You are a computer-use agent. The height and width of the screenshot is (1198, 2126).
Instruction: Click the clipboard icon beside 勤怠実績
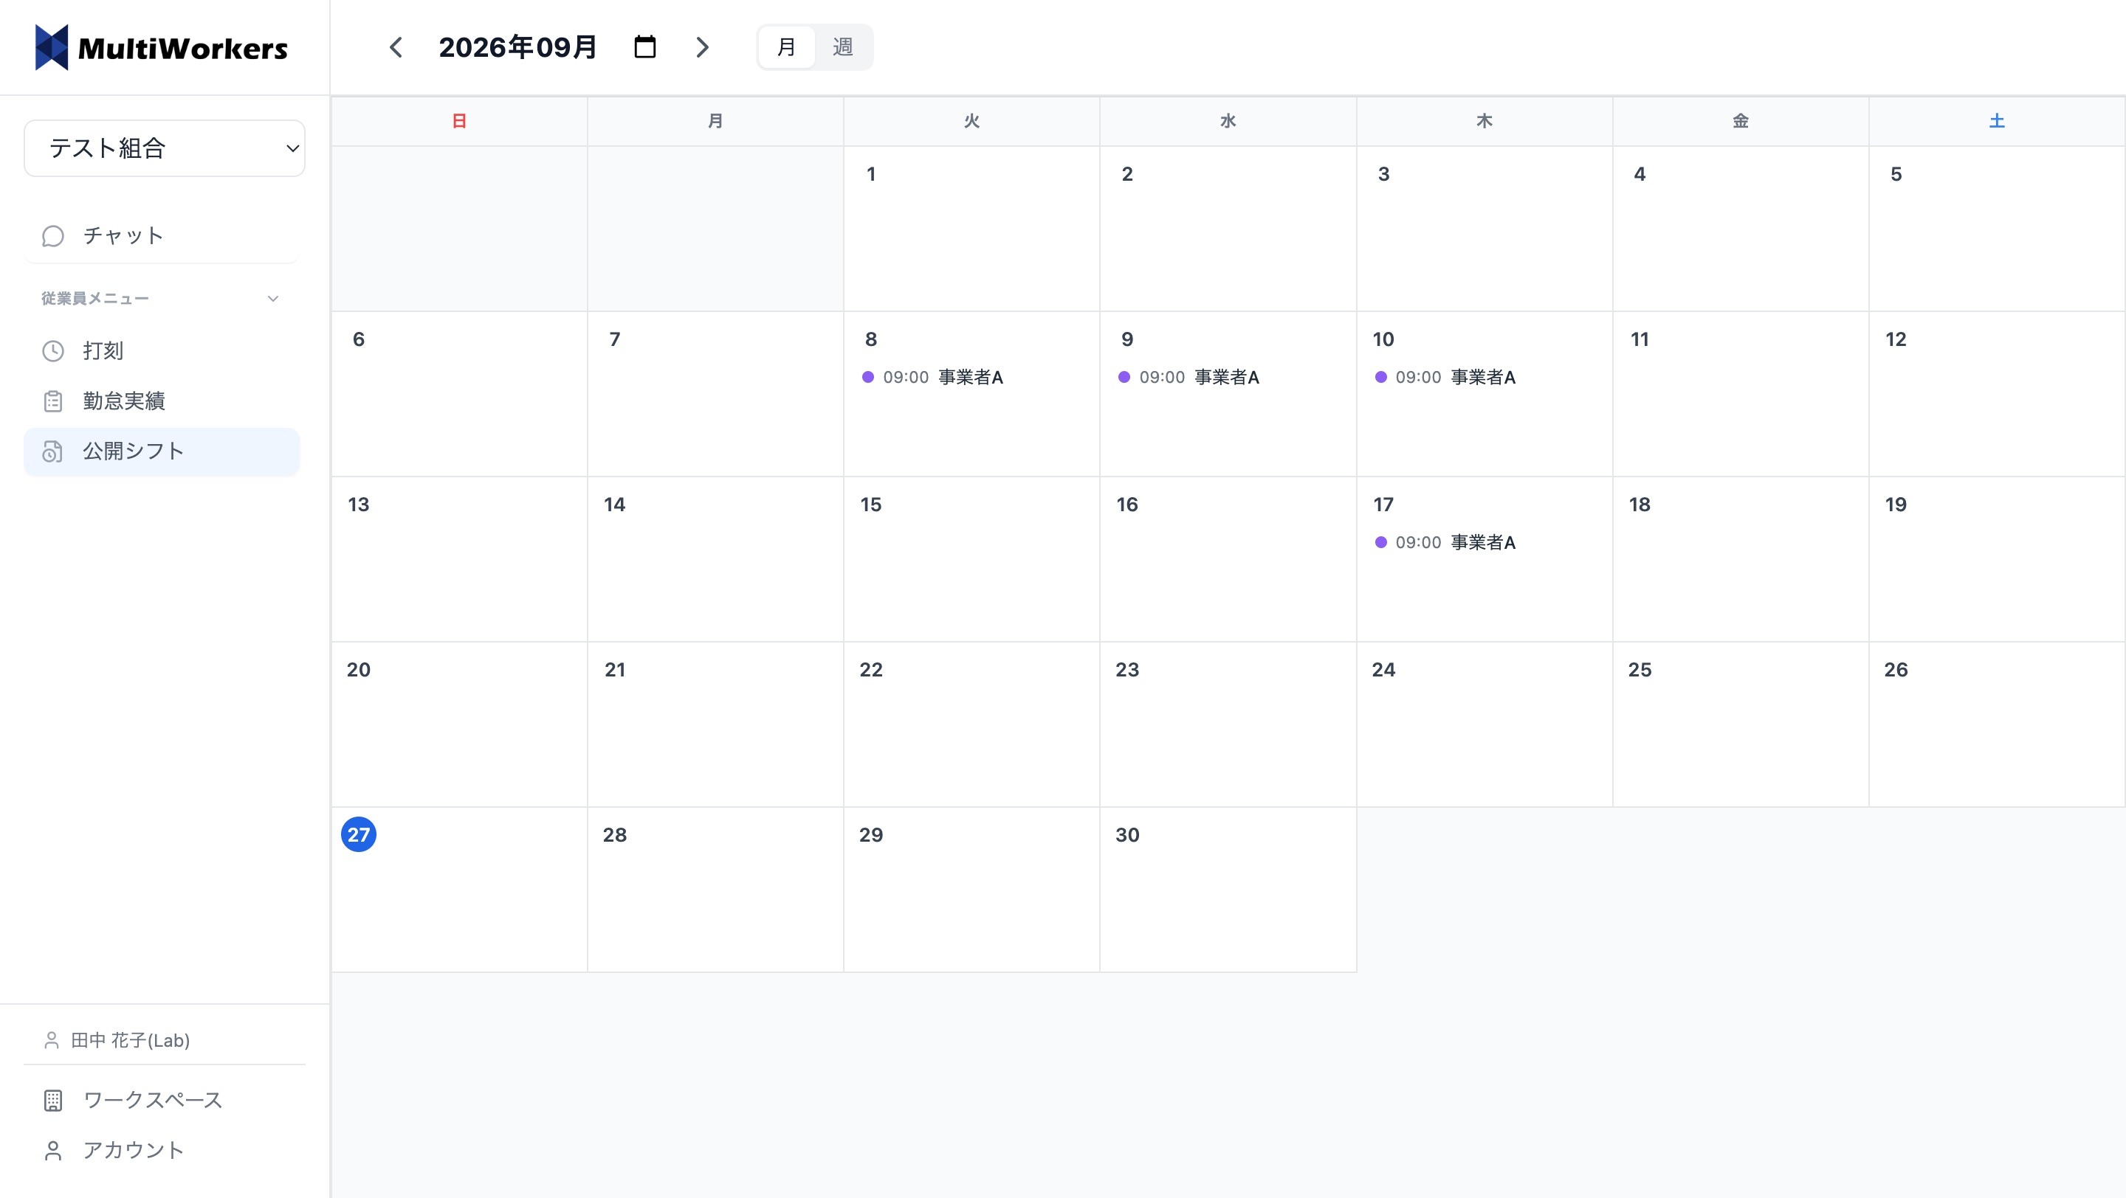[x=53, y=401]
